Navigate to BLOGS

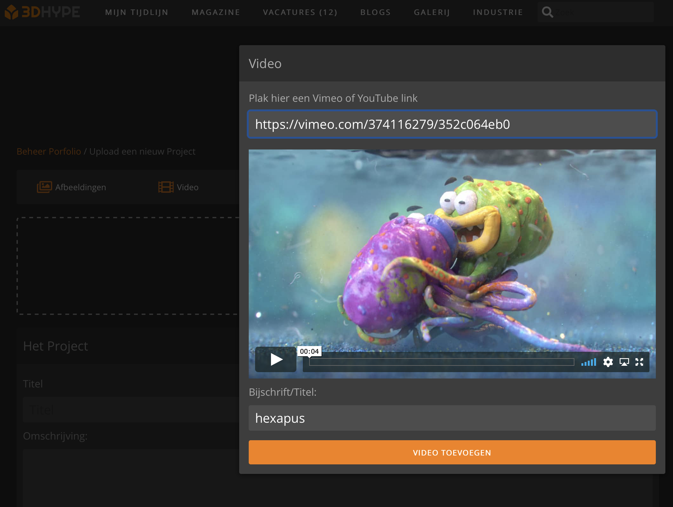point(375,12)
